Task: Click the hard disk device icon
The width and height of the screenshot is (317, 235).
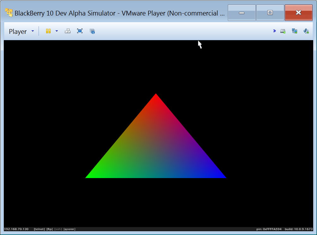Action: point(283,31)
